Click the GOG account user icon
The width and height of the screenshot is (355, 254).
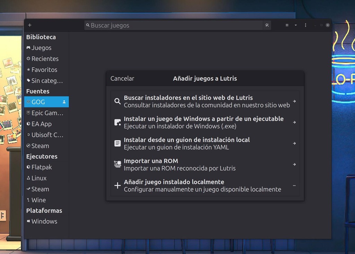tap(64, 102)
